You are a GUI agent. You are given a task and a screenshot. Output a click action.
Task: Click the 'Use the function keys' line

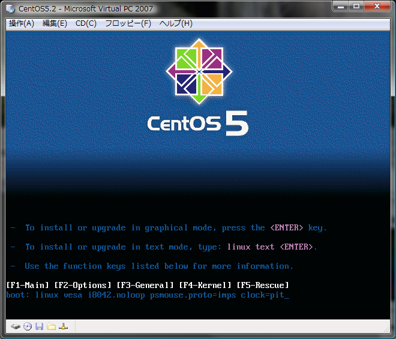pyautogui.click(x=152, y=266)
